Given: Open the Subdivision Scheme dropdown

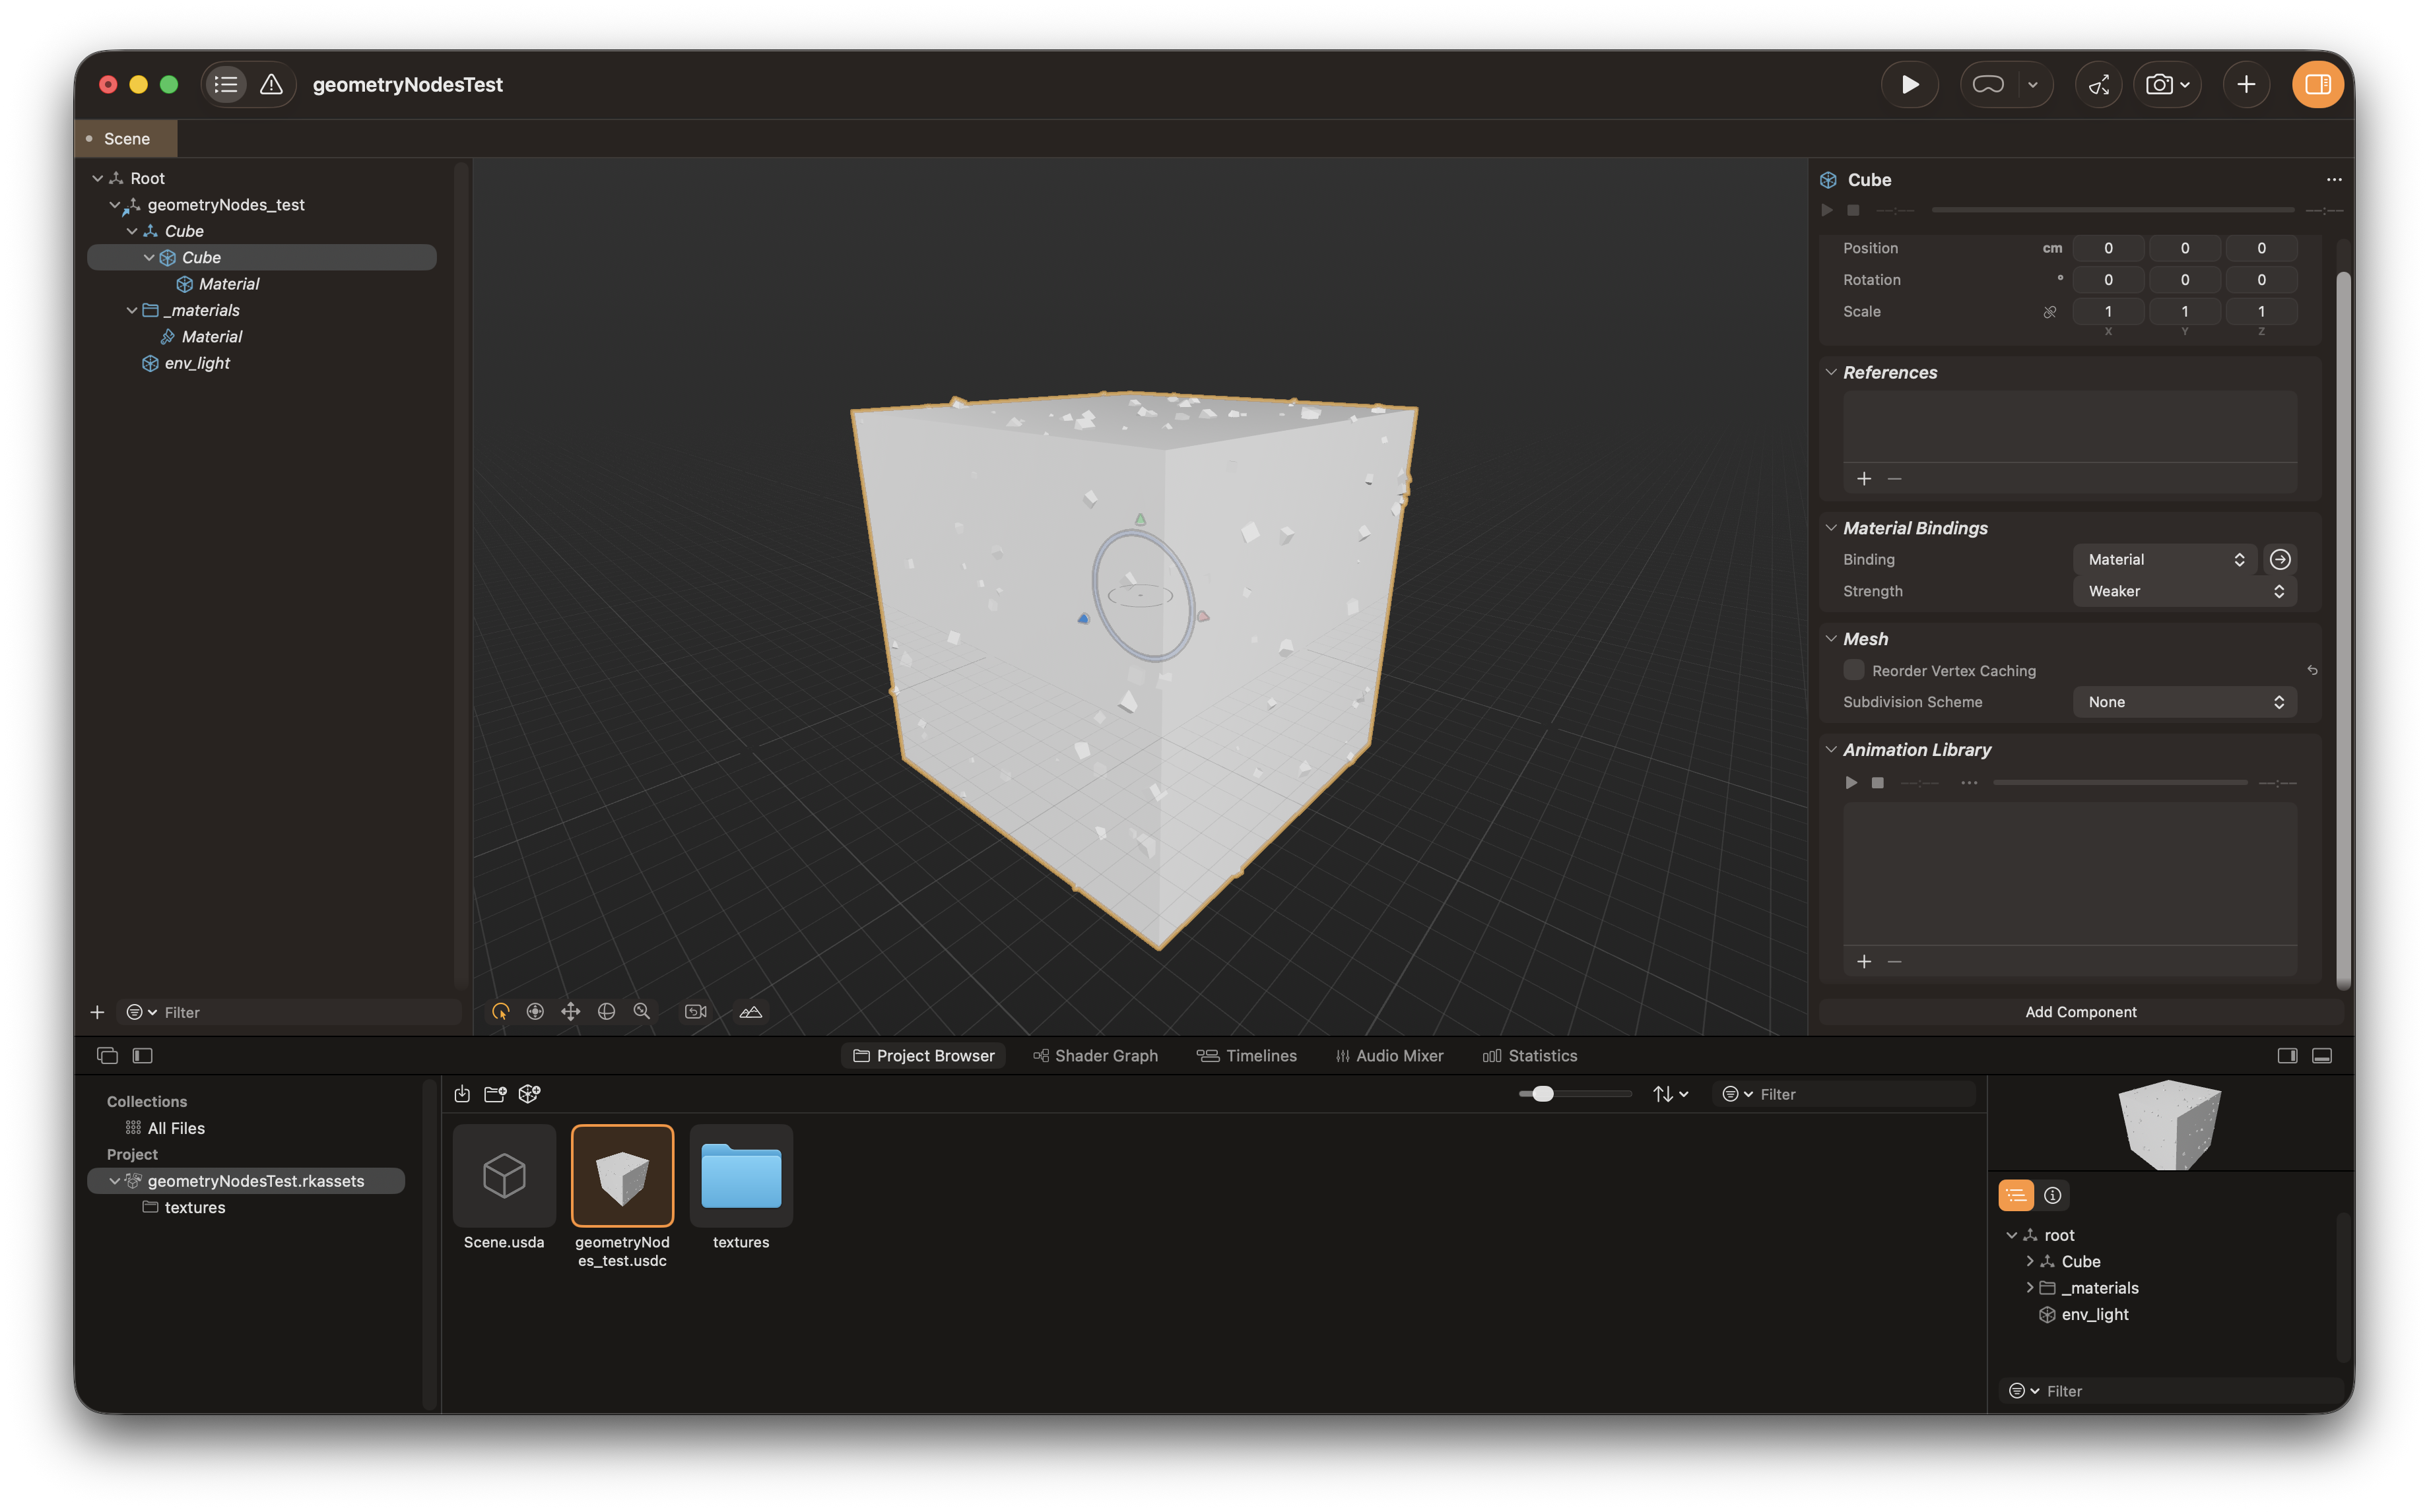Looking at the screenshot, I should 2184,702.
